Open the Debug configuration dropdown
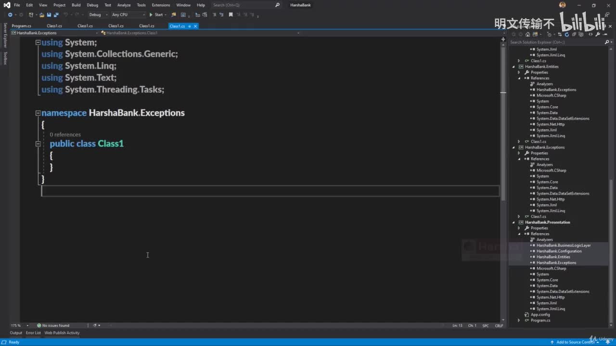Image resolution: width=616 pixels, height=346 pixels. click(x=98, y=14)
